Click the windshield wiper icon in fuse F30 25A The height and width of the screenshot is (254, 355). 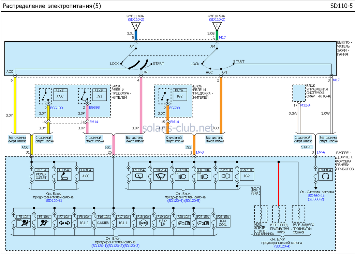161,176
